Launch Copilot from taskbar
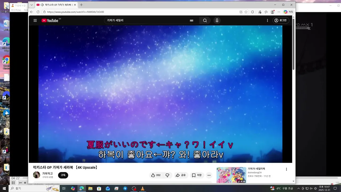The image size is (341, 192). pos(73,189)
